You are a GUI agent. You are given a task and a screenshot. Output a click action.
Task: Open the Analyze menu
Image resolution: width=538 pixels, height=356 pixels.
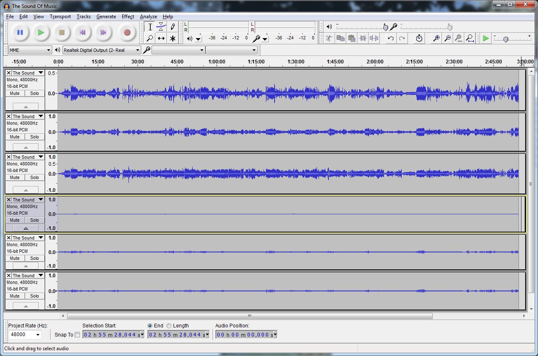pyautogui.click(x=148, y=17)
